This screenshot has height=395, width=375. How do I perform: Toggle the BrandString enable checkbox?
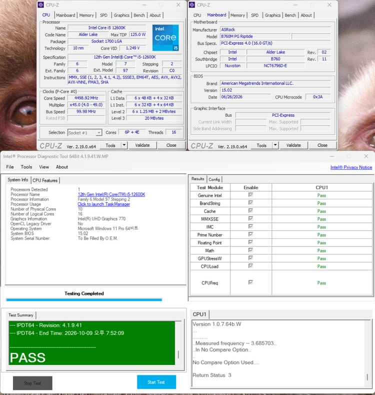250,203
